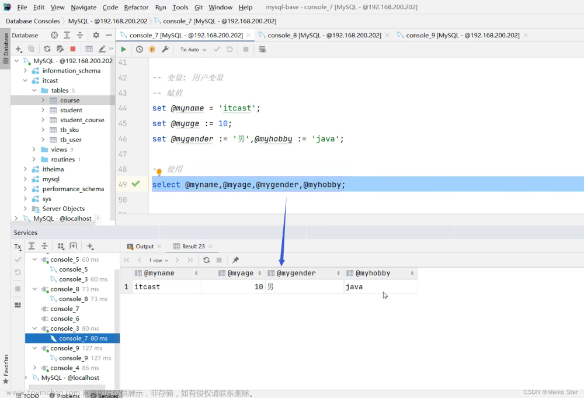
Task: Expand the student table node
Action: click(43, 110)
